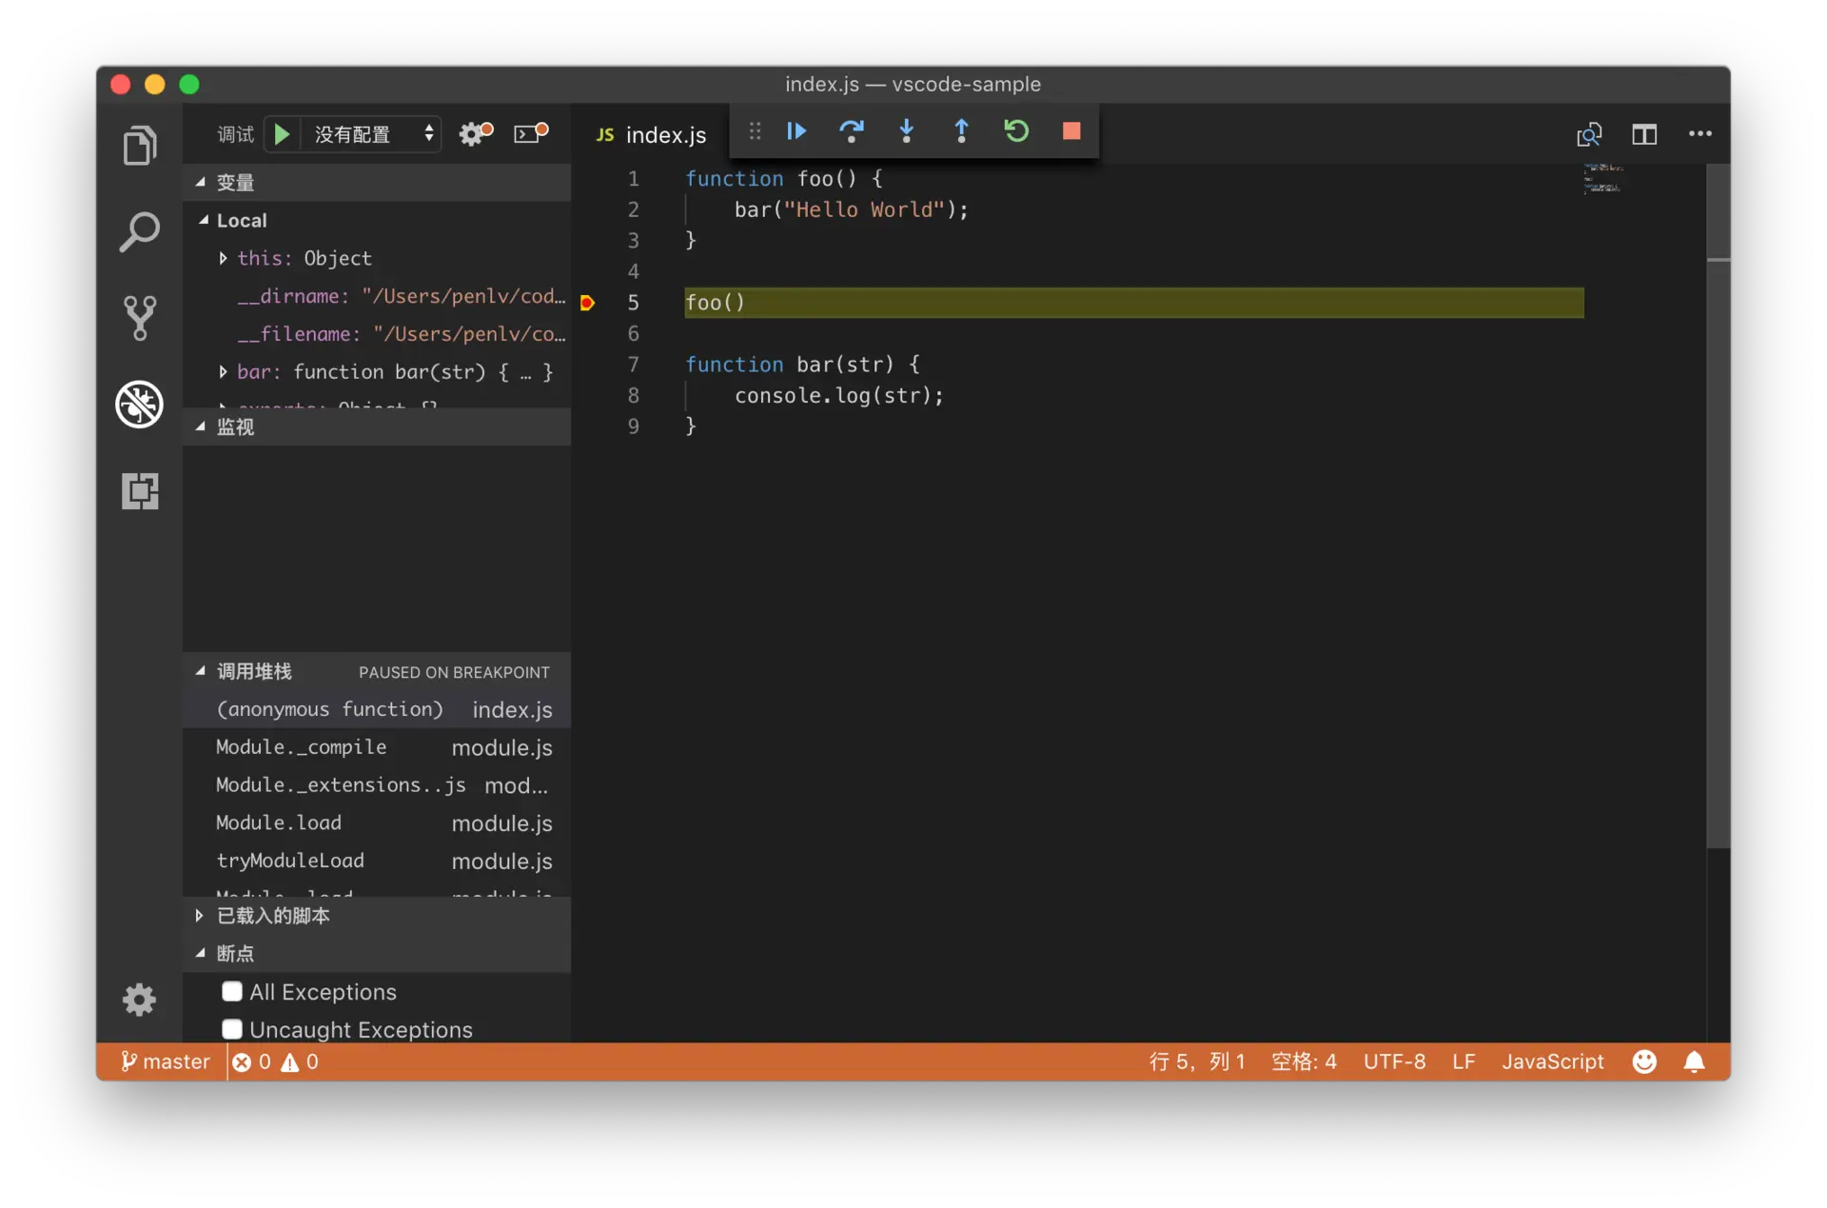The width and height of the screenshot is (1827, 1208).
Task: Enable the Uncaught Exceptions checkbox
Action: coord(232,1030)
